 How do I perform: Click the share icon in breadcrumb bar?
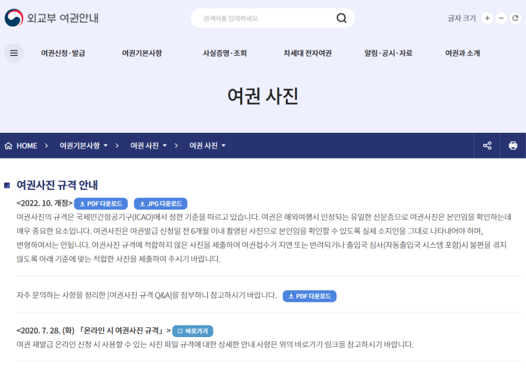[487, 146]
